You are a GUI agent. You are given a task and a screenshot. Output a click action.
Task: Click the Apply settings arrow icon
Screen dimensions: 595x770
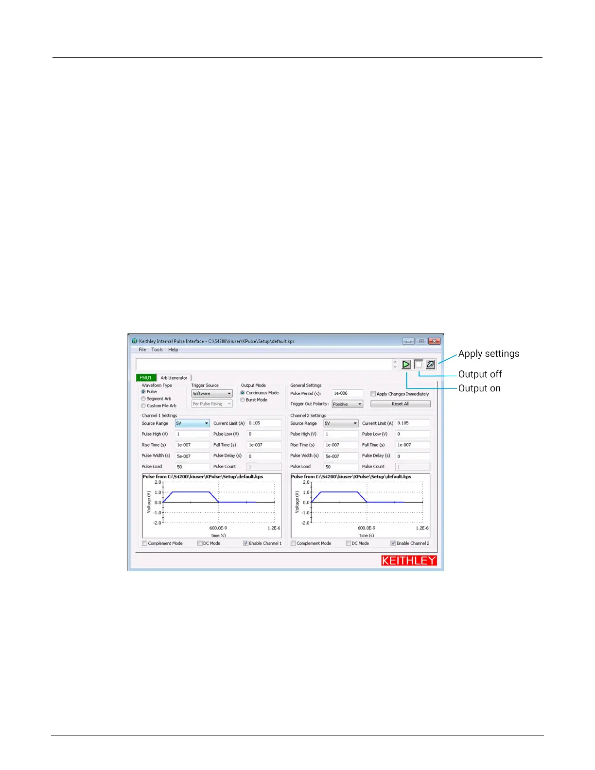click(x=431, y=364)
